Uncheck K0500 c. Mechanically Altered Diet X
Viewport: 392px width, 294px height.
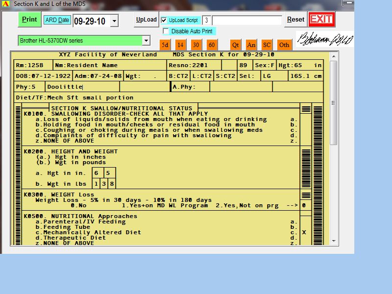click(305, 232)
